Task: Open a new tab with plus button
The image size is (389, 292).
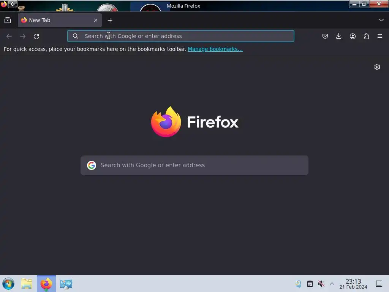Action: pyautogui.click(x=110, y=21)
